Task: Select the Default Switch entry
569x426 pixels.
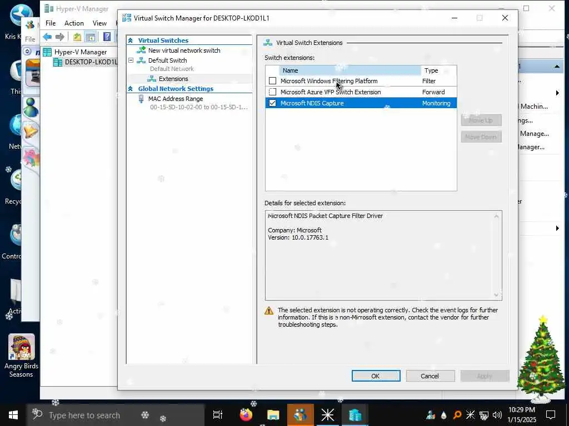Action: tap(167, 60)
